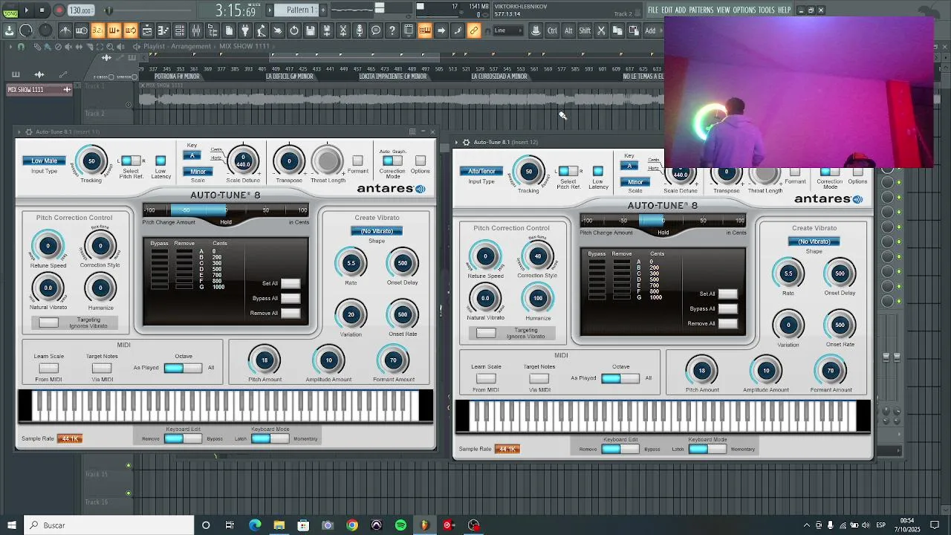This screenshot has width=951, height=535.
Task: Click Formant button in left Auto-Tune
Action: 357,160
